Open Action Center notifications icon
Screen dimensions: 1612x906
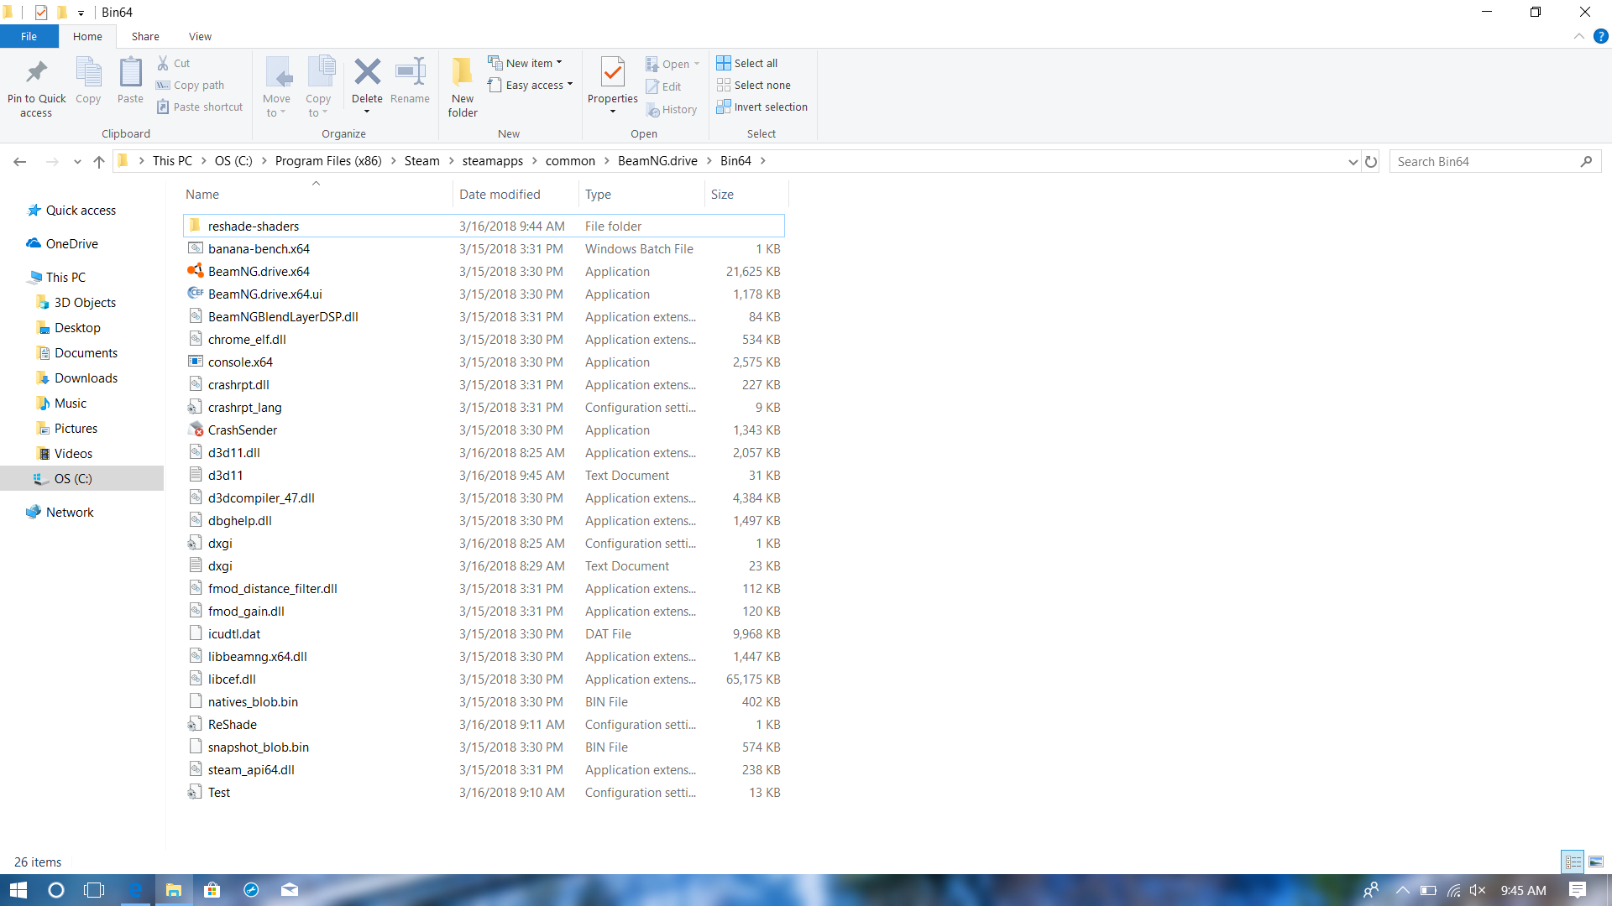(1578, 890)
